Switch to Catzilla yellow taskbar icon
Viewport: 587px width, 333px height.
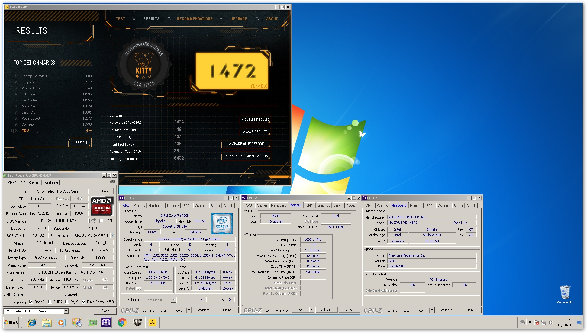coord(152,322)
